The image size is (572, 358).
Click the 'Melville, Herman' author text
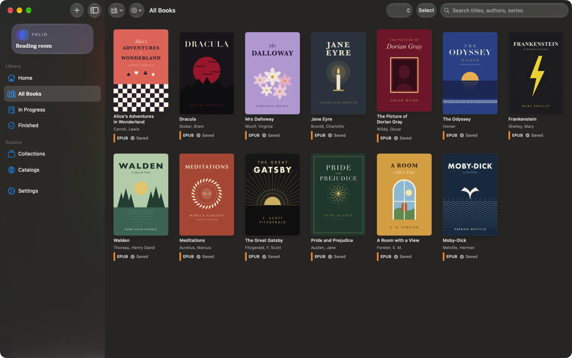click(x=459, y=248)
